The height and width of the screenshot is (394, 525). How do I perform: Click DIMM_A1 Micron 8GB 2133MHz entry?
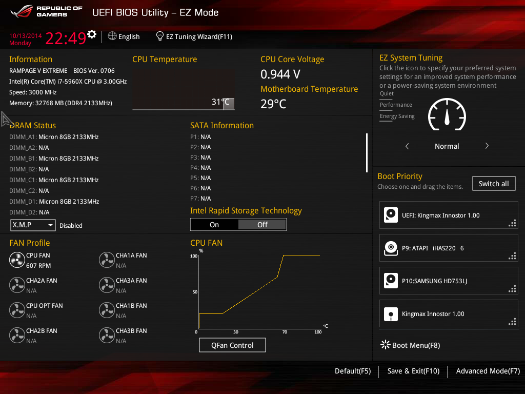point(54,136)
